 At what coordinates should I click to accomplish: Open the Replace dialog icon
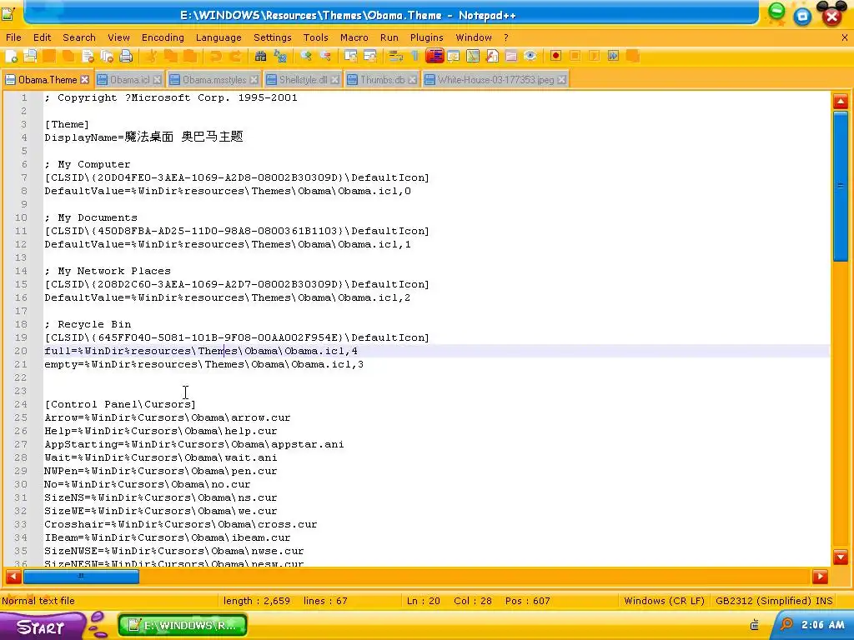point(280,56)
